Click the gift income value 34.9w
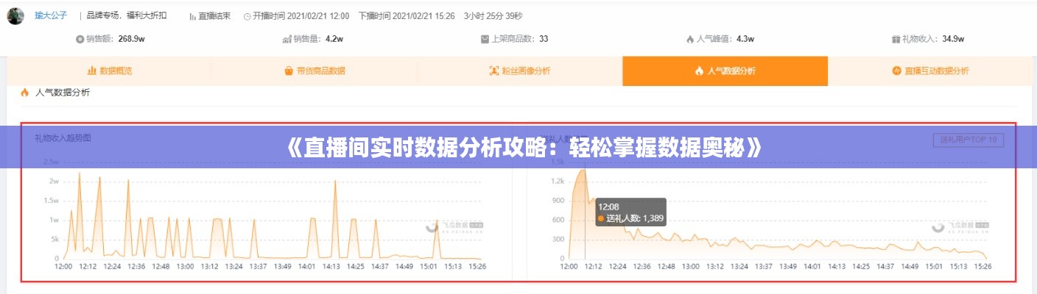 [x=953, y=39]
